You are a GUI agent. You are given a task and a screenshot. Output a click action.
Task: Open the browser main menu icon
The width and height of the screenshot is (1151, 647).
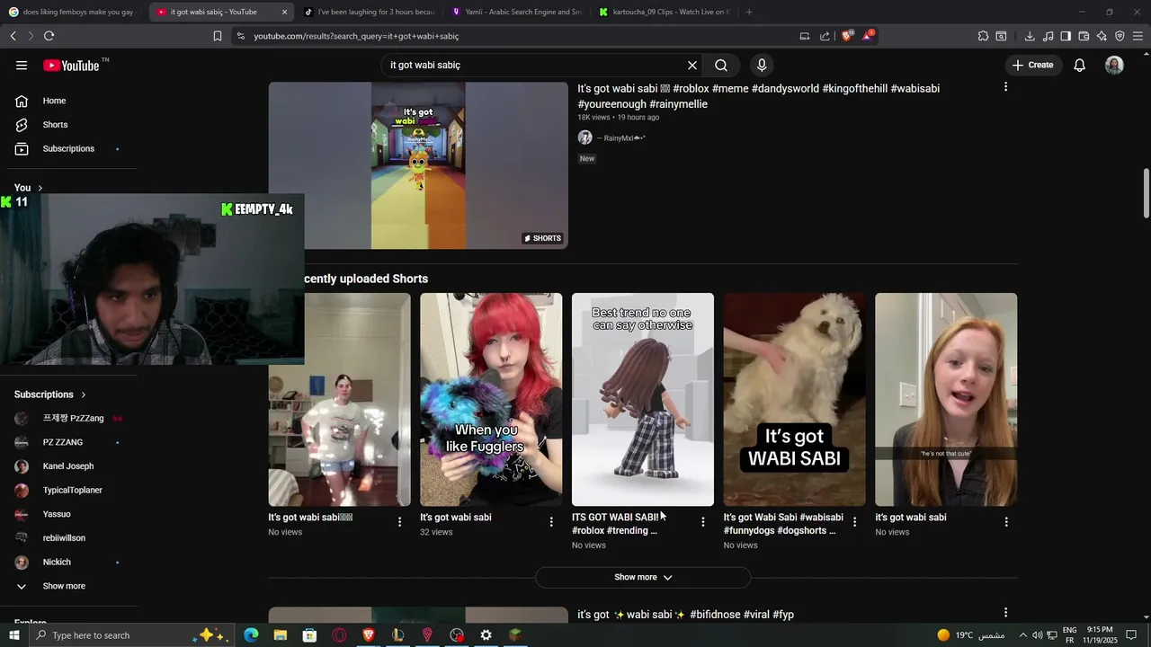coord(1138,36)
